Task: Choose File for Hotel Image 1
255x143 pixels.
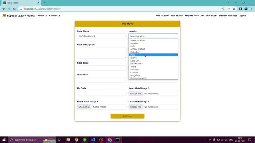Action: 135,93
